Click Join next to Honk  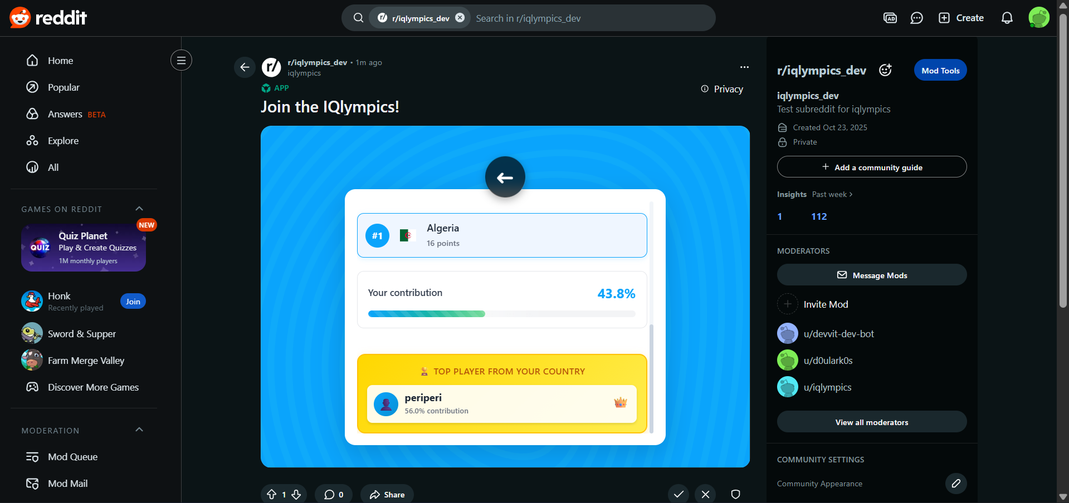[133, 302]
